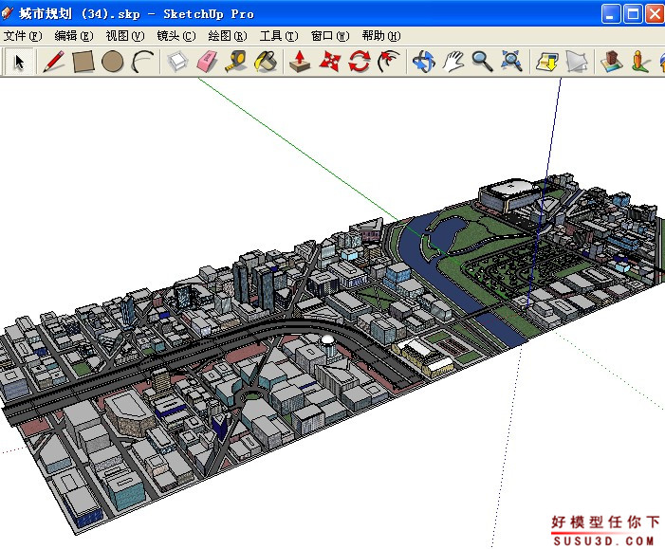The image size is (665, 549).
Task: Select the Tape Measure tool
Action: [x=236, y=62]
